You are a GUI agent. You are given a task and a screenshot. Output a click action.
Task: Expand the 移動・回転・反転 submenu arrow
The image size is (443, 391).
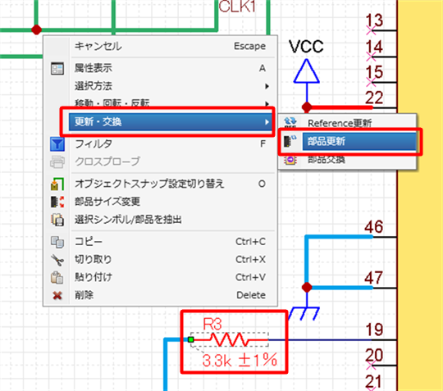pos(267,103)
